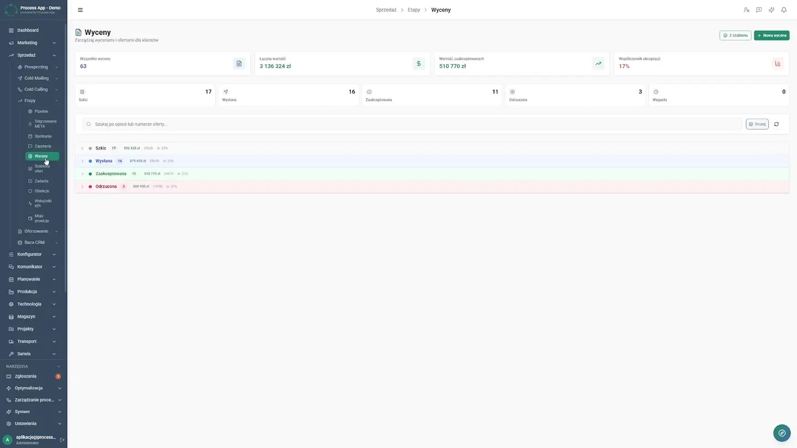Image resolution: width=797 pixels, height=448 pixels.
Task: Expand the Marketing sidebar section
Action: coord(33,43)
